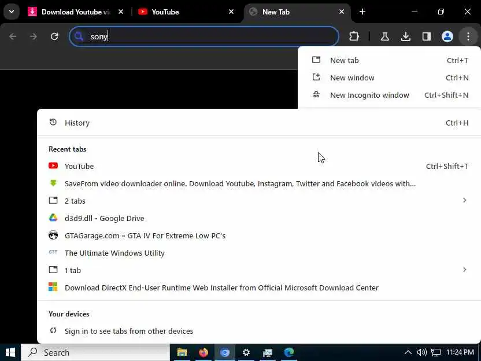
Task: Reload the page with the refresh icon
Action: tap(54, 36)
